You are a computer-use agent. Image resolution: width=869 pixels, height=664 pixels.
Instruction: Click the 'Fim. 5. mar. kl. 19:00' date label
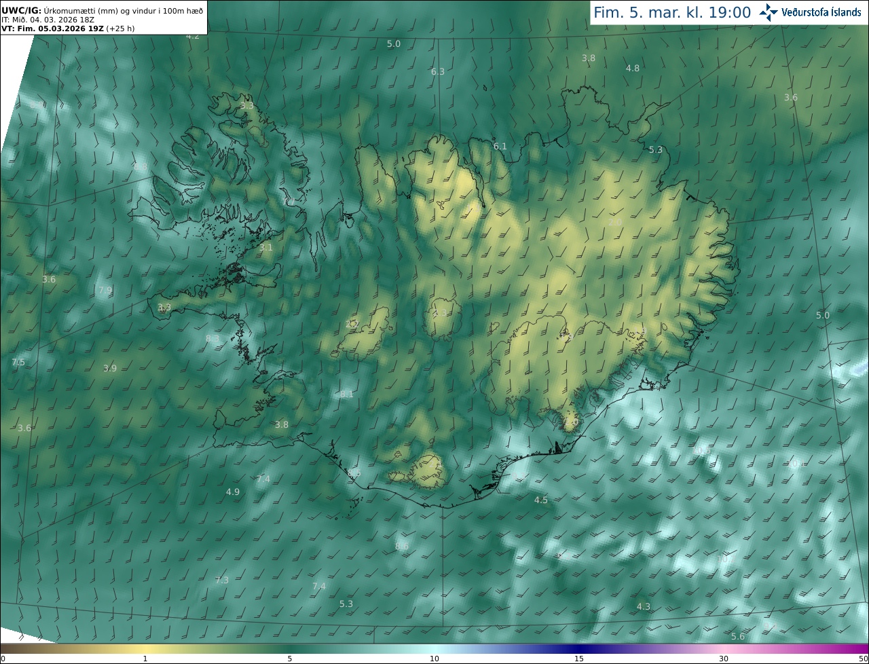[x=672, y=12]
